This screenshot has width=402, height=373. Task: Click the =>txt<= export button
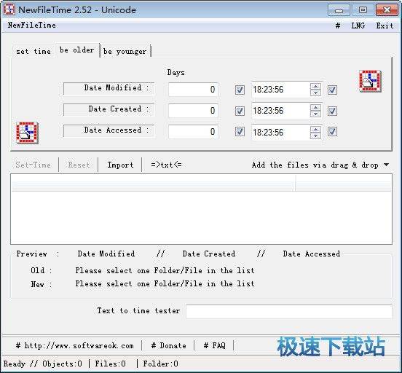166,165
